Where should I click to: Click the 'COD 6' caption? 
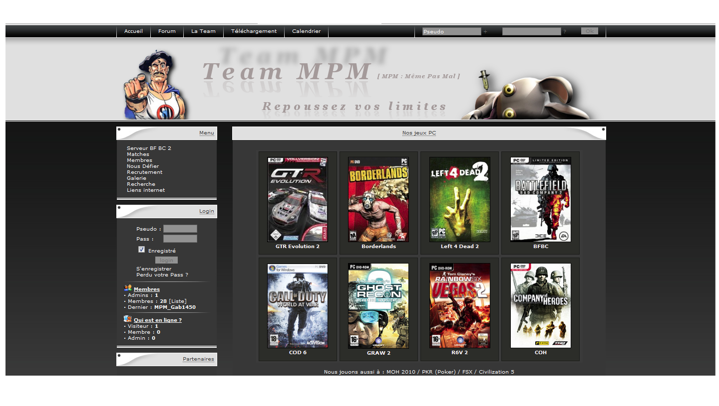298,353
